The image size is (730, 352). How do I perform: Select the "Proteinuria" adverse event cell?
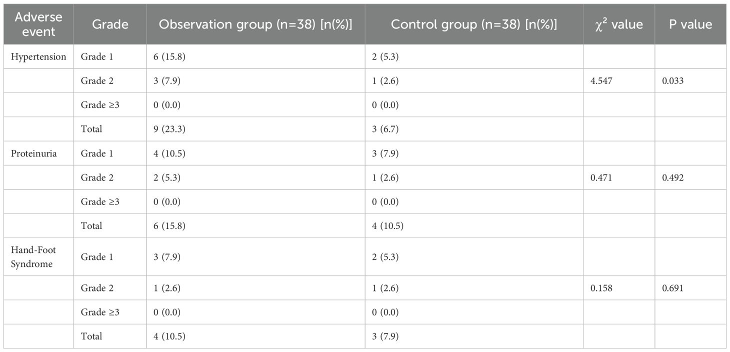click(x=34, y=153)
